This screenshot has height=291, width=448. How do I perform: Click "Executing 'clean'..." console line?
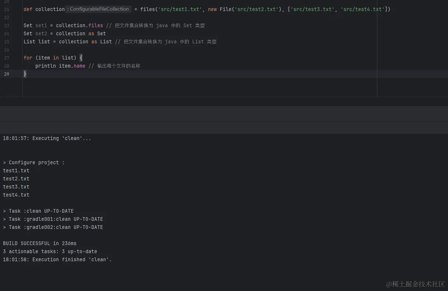click(x=47, y=138)
